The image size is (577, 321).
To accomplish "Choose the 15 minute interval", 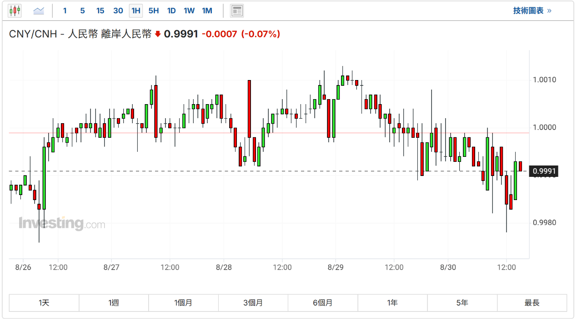I will pos(100,10).
